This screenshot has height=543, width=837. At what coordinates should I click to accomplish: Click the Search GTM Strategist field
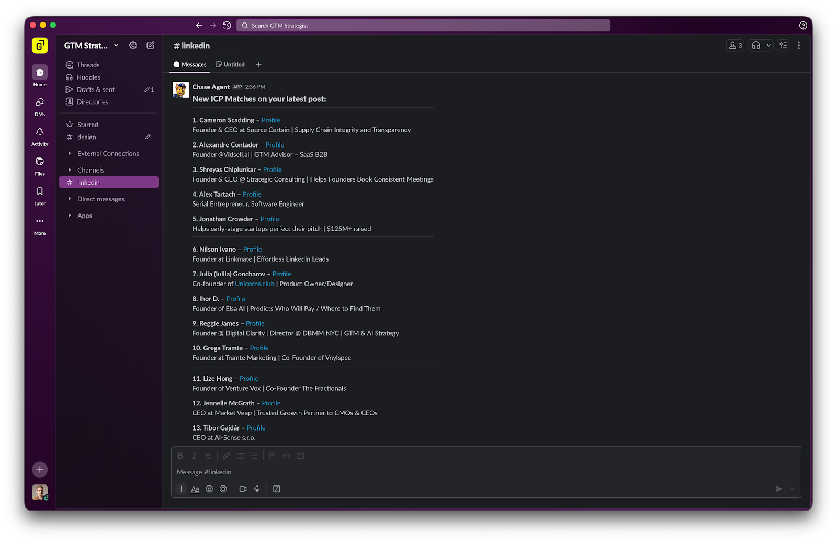(423, 25)
